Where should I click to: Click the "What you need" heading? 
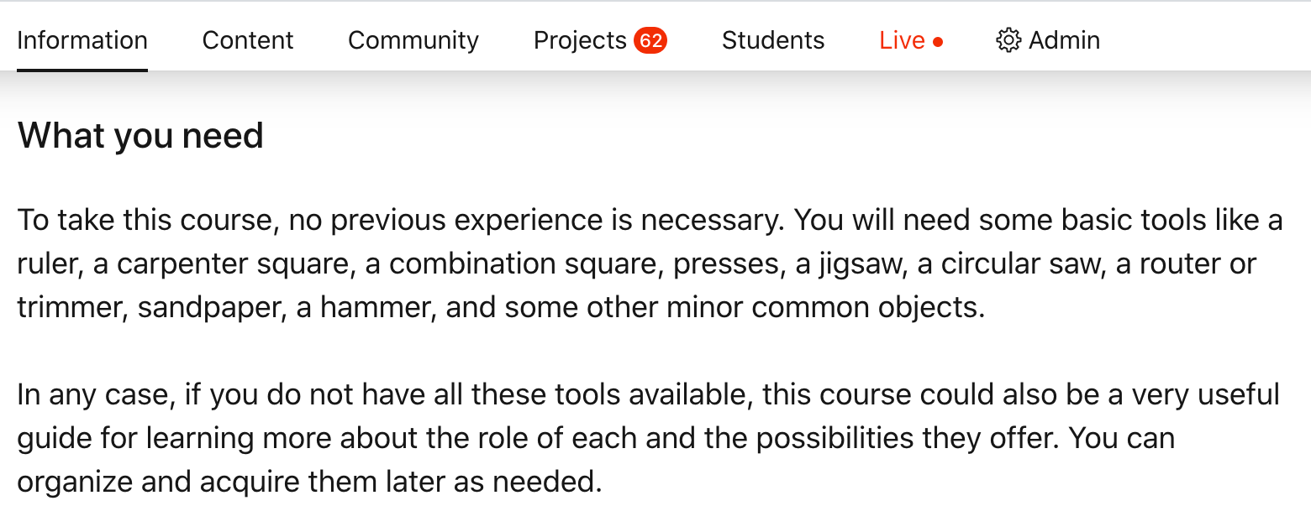tap(140, 135)
